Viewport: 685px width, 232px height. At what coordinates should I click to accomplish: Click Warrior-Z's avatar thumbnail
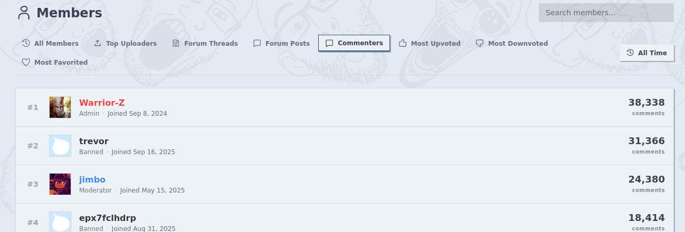pos(60,107)
